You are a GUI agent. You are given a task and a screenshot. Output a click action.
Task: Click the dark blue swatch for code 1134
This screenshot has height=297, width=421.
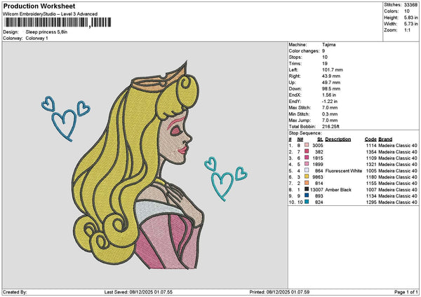coord(307,195)
